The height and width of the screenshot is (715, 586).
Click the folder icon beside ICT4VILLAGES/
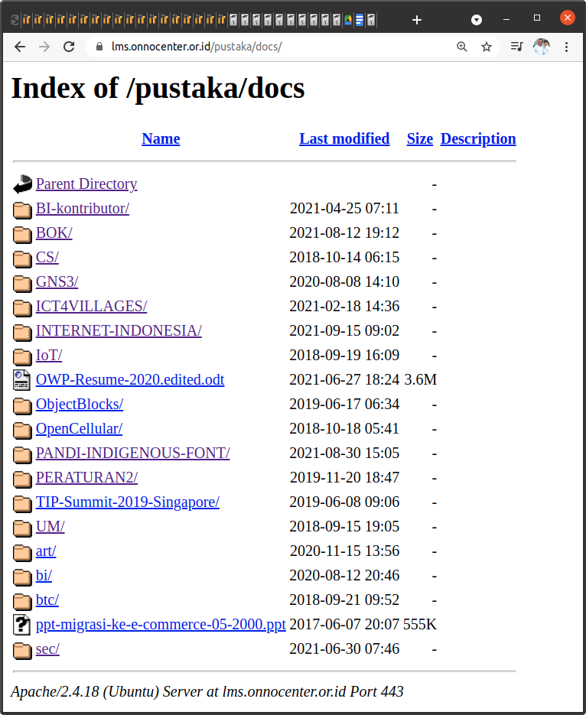click(22, 308)
